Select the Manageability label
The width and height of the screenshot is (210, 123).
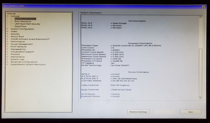coord(18,49)
